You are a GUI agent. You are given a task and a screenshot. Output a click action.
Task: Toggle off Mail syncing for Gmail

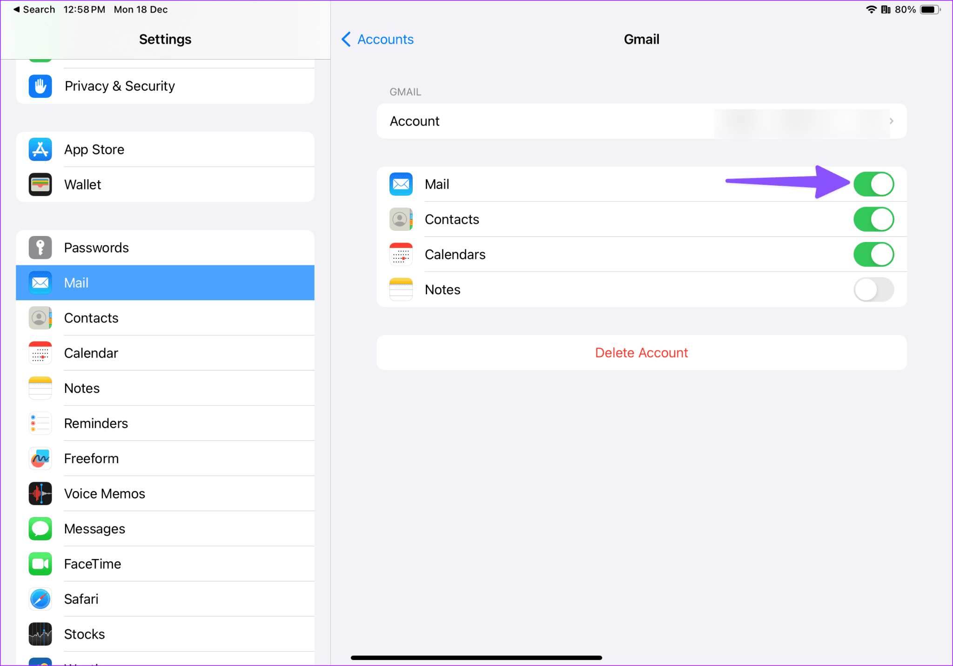pyautogui.click(x=873, y=184)
